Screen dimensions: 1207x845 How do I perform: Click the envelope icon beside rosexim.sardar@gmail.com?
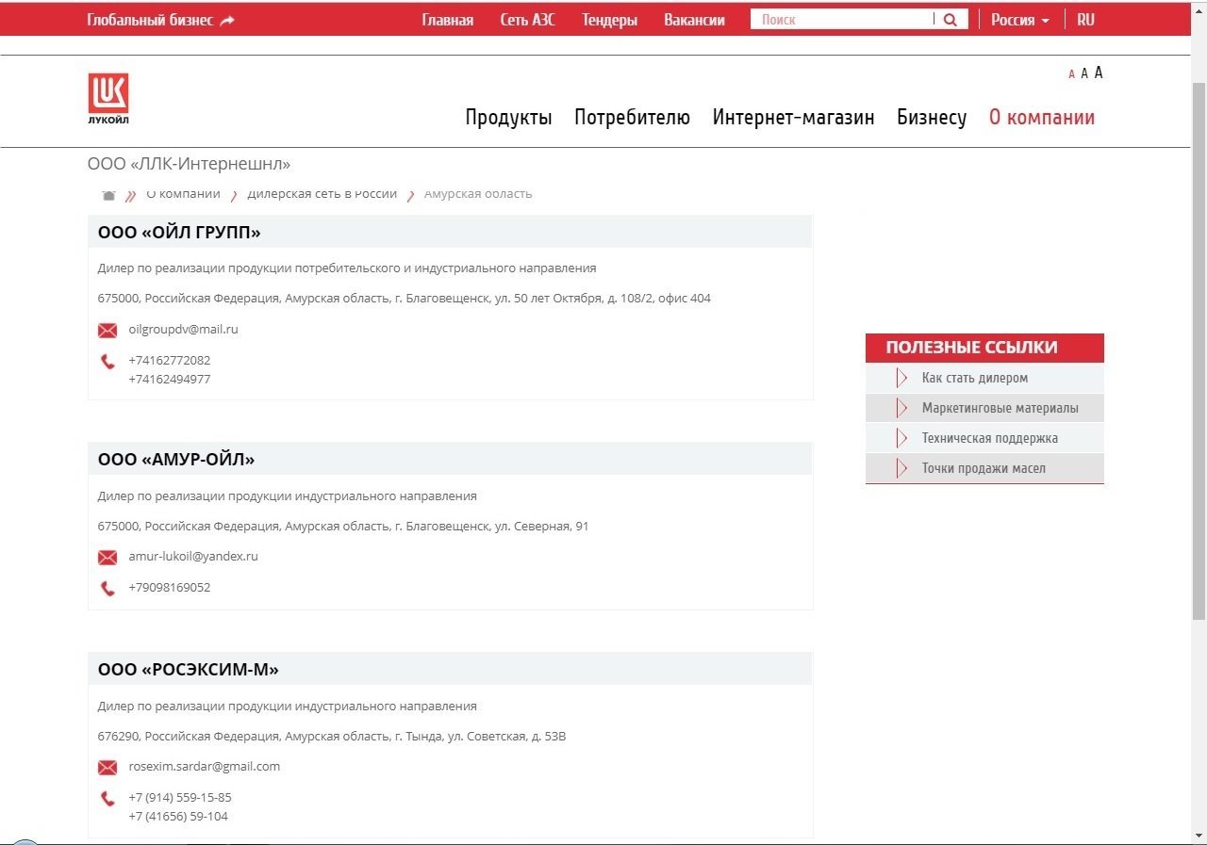click(107, 768)
